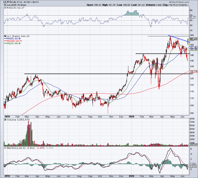Click the 0.043 histogram value in MACD legend
Image resolution: width=198 pixels, height=178 pixels.
click(x=49, y=148)
